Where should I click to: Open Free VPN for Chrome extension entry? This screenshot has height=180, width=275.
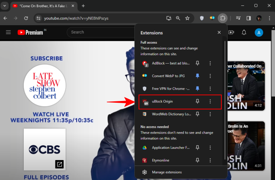pyautogui.click(x=166, y=89)
